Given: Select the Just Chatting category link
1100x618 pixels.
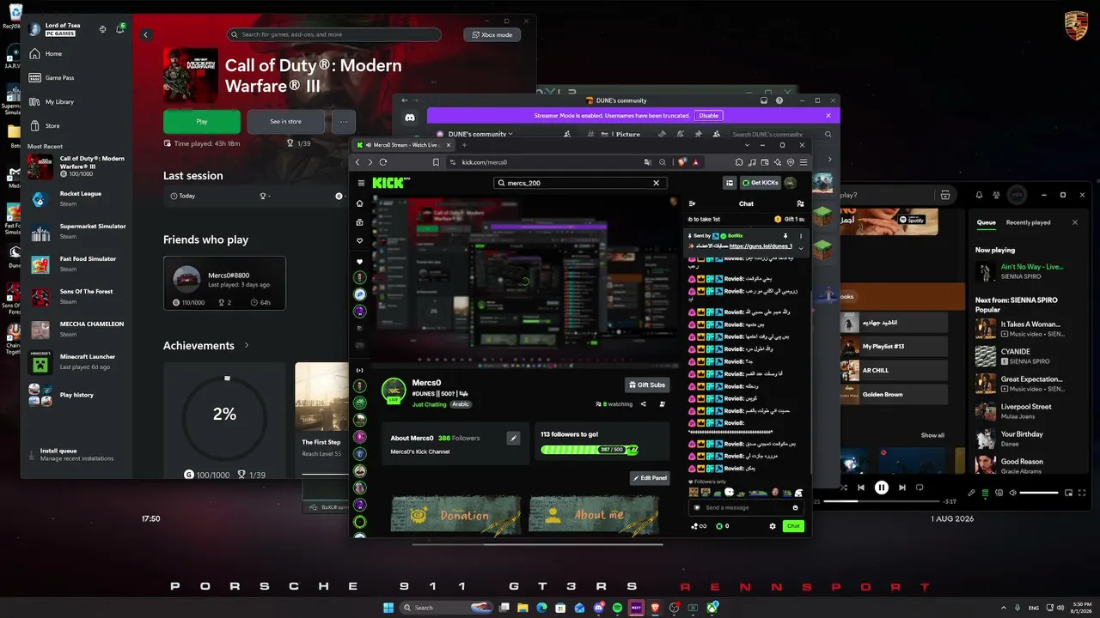Looking at the screenshot, I should [430, 404].
